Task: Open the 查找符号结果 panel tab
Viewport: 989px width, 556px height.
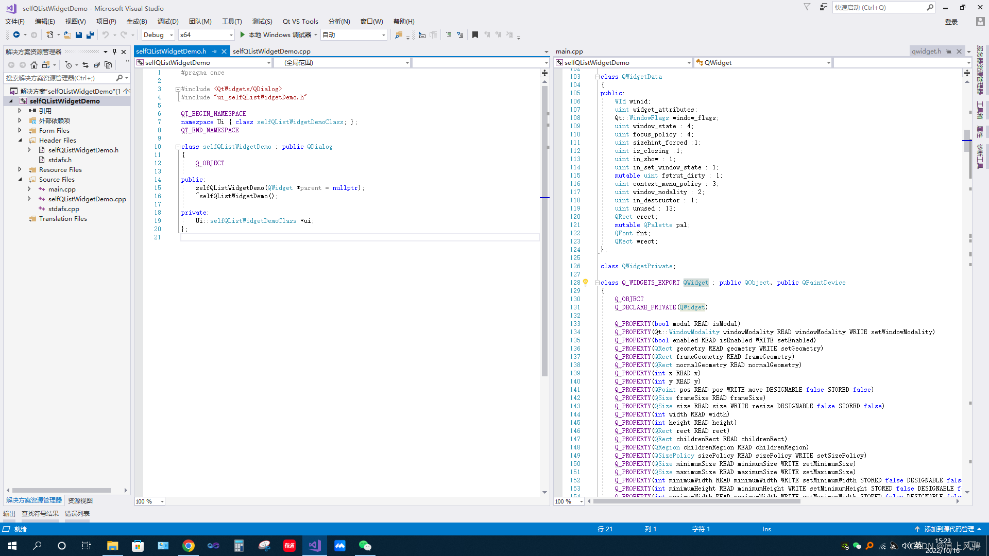Action: [x=40, y=513]
